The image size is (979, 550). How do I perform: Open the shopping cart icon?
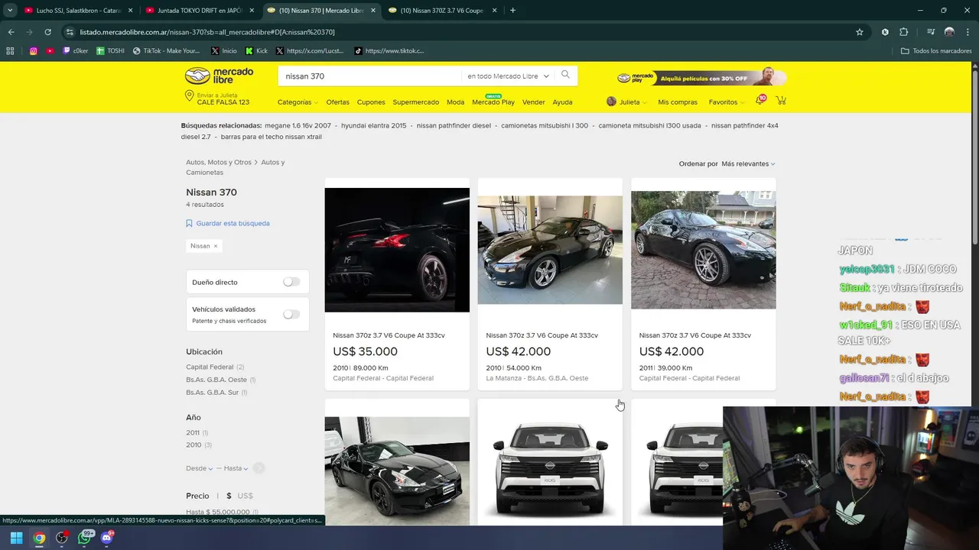(781, 101)
